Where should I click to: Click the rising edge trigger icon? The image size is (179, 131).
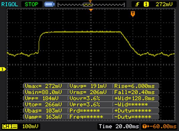[x=137, y=4]
